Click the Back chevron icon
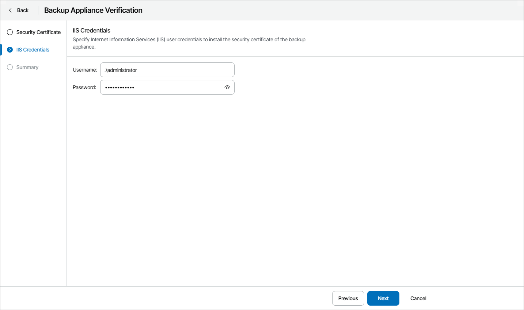 [10, 10]
